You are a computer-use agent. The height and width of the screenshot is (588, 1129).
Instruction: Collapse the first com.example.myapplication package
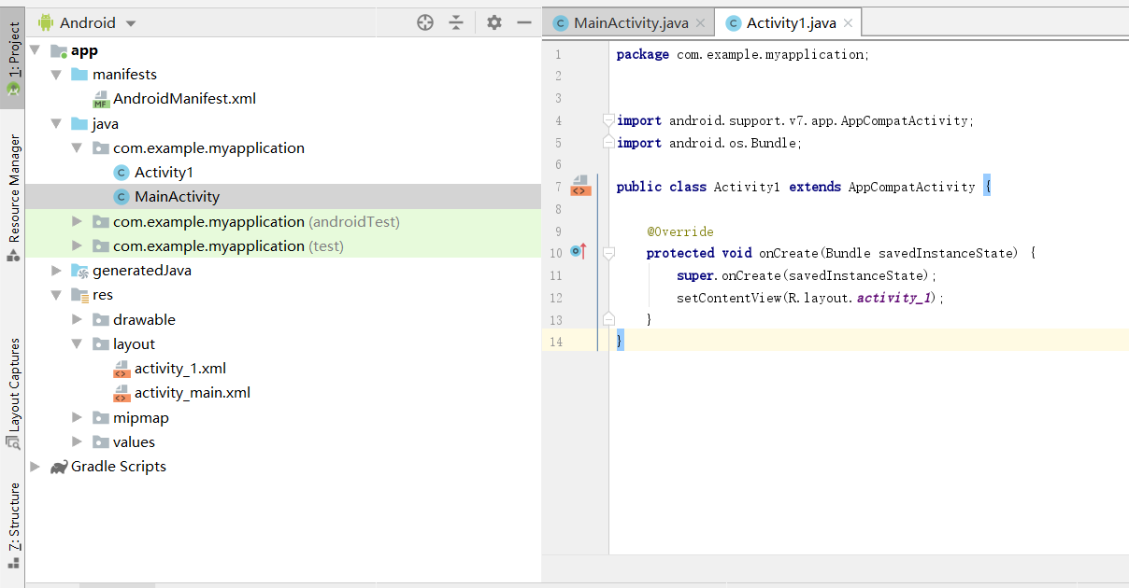(78, 147)
